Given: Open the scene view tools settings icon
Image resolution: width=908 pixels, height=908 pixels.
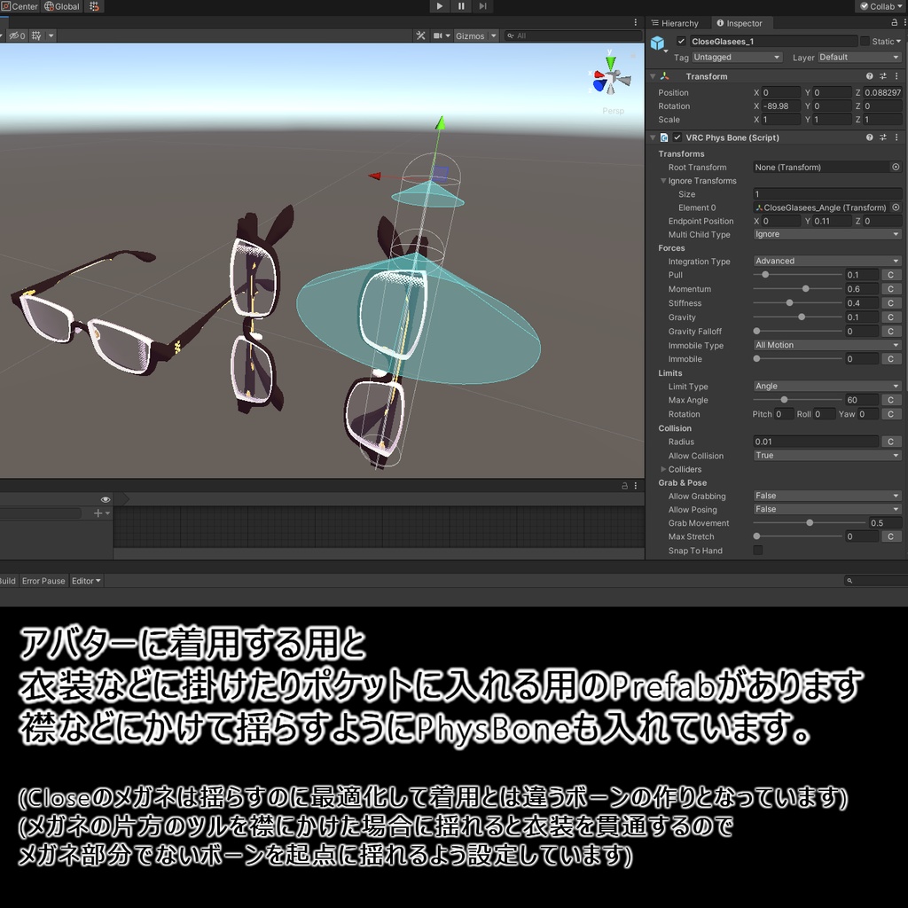Looking at the screenshot, I should [x=420, y=35].
